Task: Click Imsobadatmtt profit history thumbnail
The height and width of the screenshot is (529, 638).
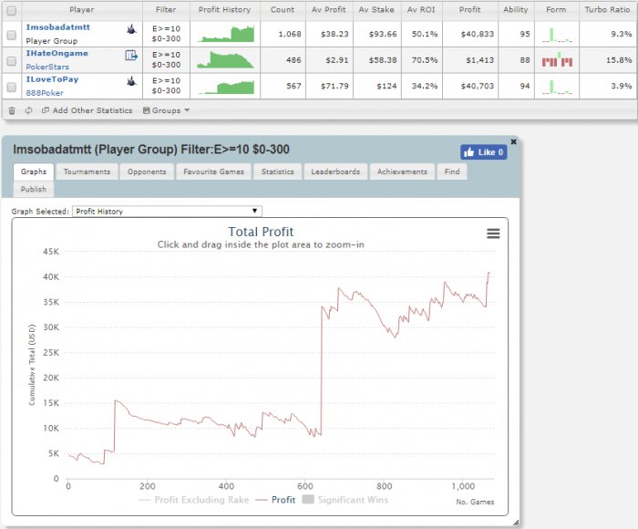Action: point(226,34)
